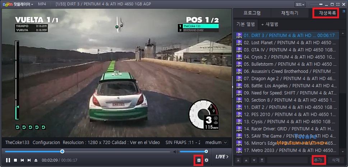The image size is (348, 167).
Task: Click MP4 icon of 05. Bulletstorm row
Action: pos(239,64)
